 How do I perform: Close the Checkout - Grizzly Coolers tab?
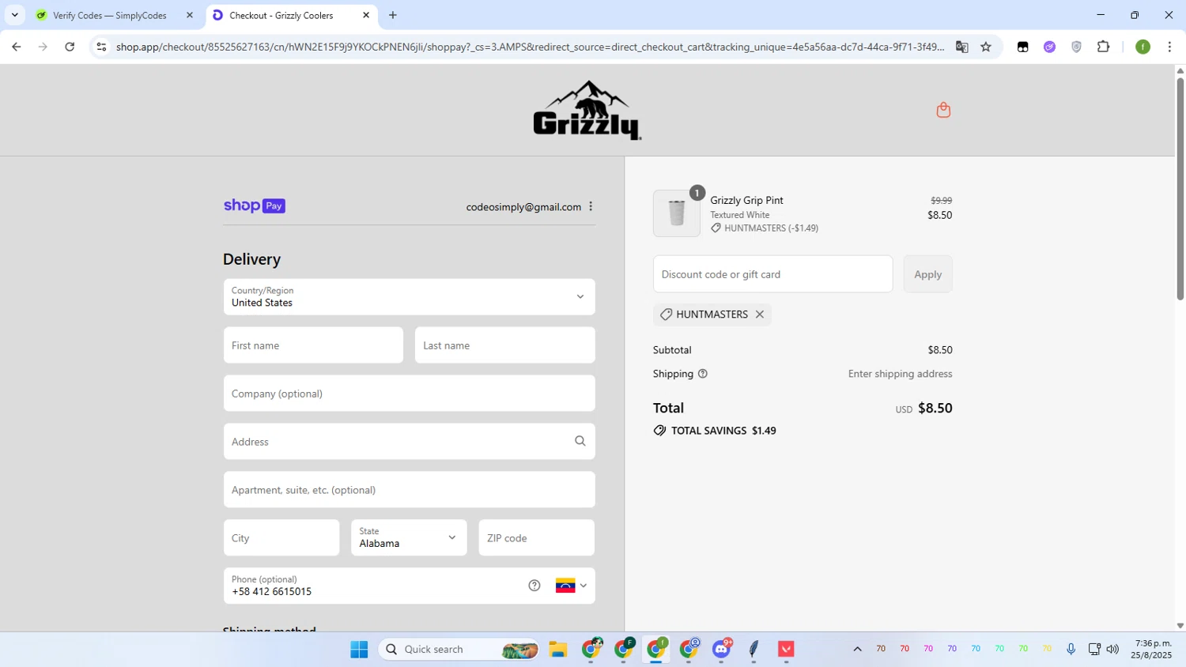pyautogui.click(x=366, y=15)
